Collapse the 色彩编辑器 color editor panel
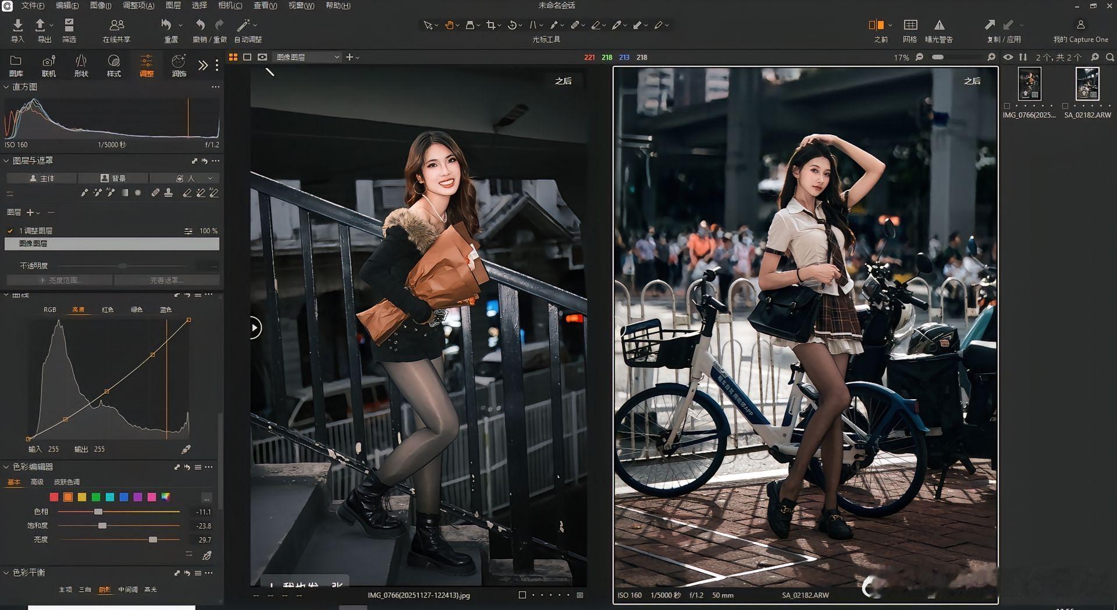The image size is (1117, 610). 6,467
